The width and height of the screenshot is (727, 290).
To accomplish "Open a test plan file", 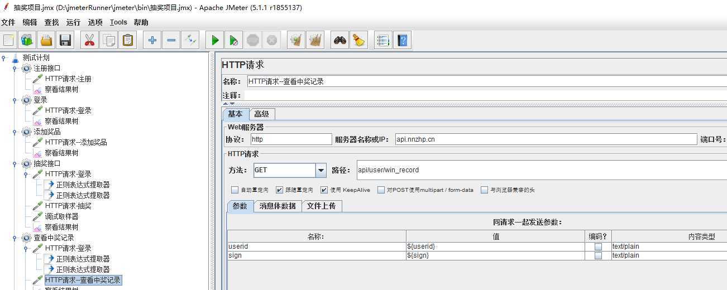I will click(46, 40).
